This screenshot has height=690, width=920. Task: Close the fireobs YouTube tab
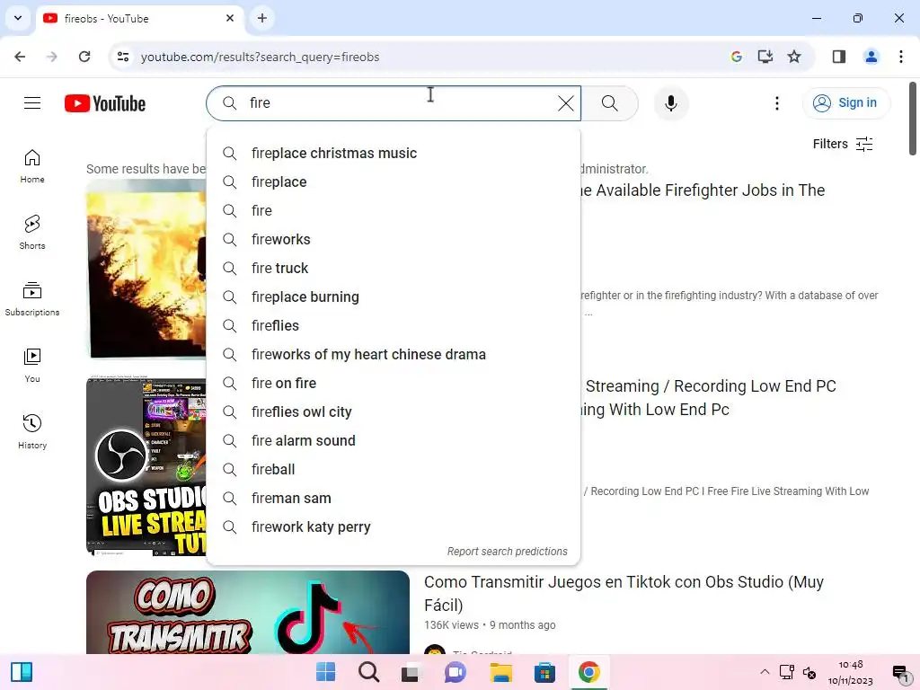[x=230, y=18]
